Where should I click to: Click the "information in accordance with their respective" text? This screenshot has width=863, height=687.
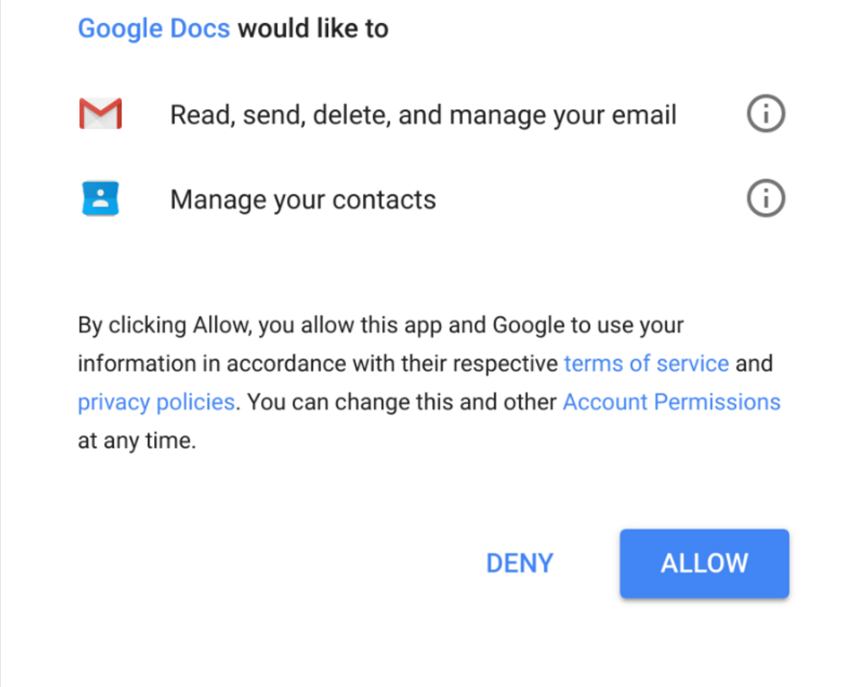[x=318, y=364]
